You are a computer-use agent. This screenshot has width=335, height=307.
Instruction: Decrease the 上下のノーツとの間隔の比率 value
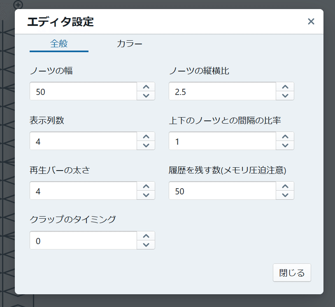(285, 145)
